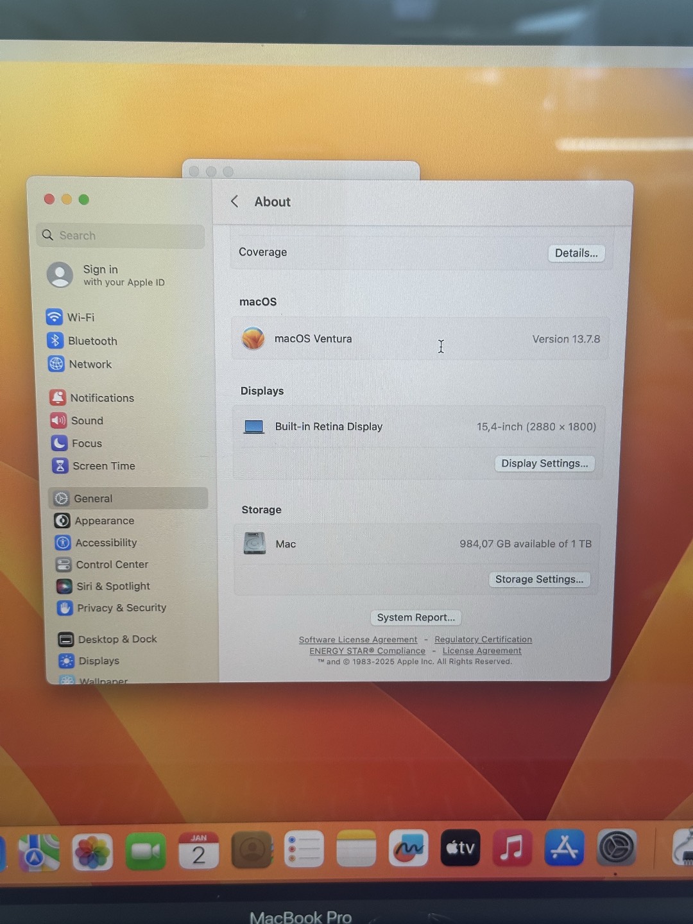The width and height of the screenshot is (693, 924).
Task: Select Network globe icon in sidebar
Action: pos(56,364)
